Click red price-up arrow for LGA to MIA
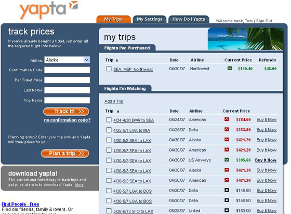This screenshot has width=291, height=214. (227, 129)
